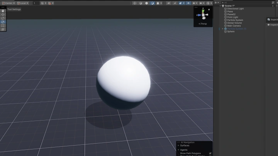The height and width of the screenshot is (156, 278).
Task: Select Directional Light in Hierarchy
Action: [x=236, y=8]
